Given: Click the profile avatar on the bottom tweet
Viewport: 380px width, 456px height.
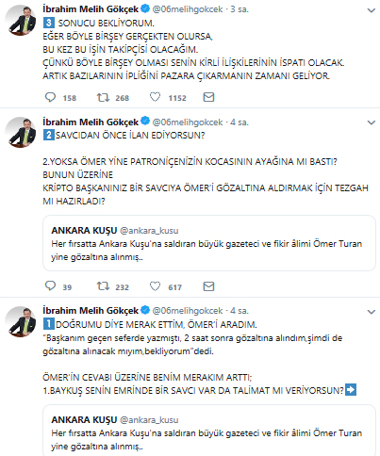Looking at the screenshot, I should [21, 322].
